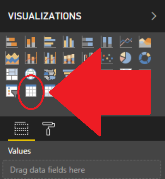Collapse the Visualizations pane with chevron

coord(154,16)
